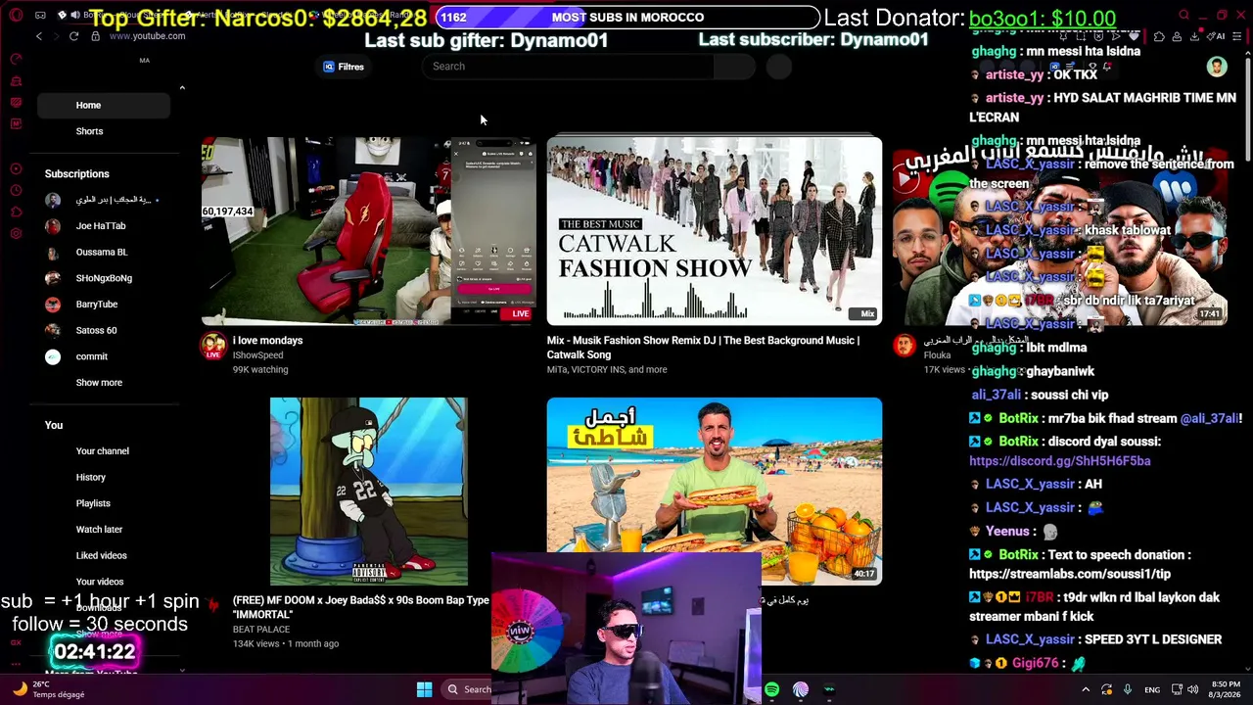Click the profile avatar at top right

coord(1217,67)
